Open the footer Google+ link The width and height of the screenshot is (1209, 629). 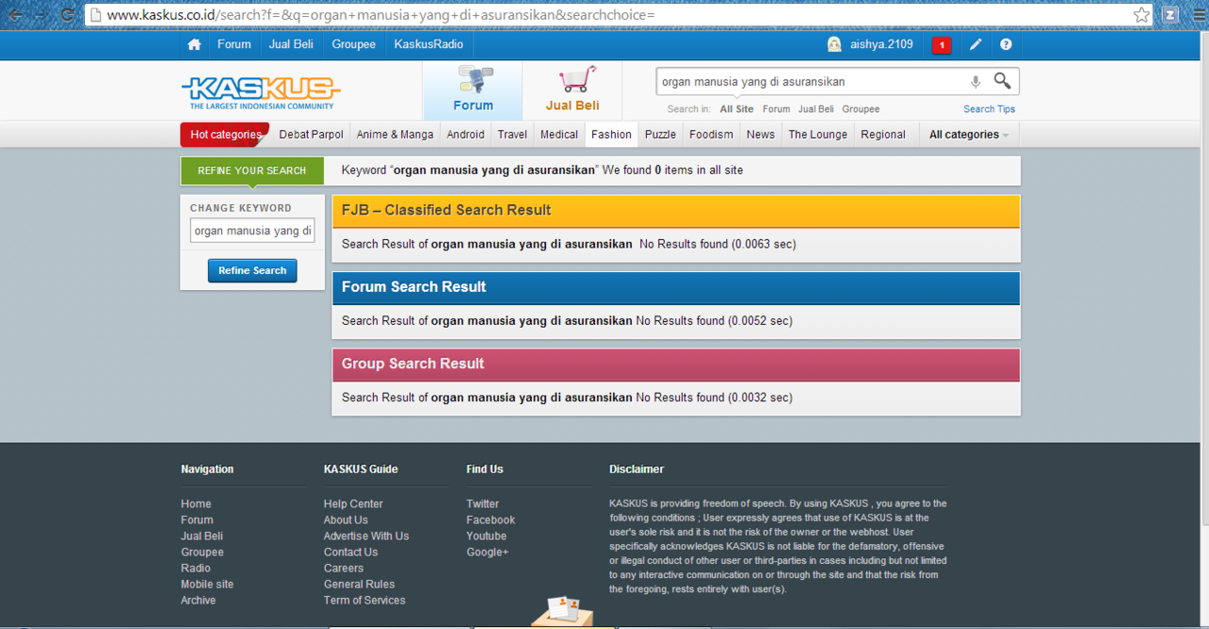click(487, 552)
